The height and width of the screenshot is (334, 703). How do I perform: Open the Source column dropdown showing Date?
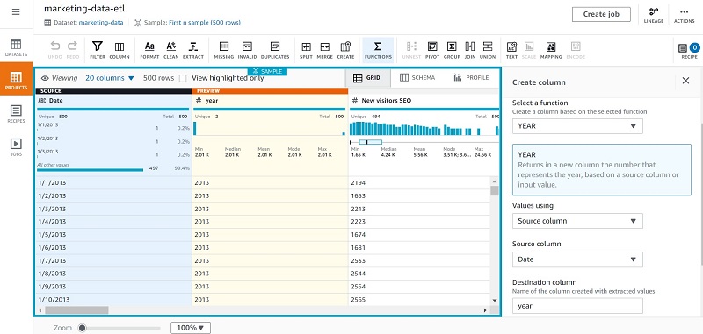(577, 259)
